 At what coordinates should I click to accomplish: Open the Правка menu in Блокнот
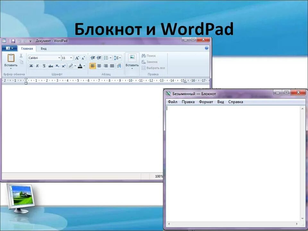[x=188, y=102]
